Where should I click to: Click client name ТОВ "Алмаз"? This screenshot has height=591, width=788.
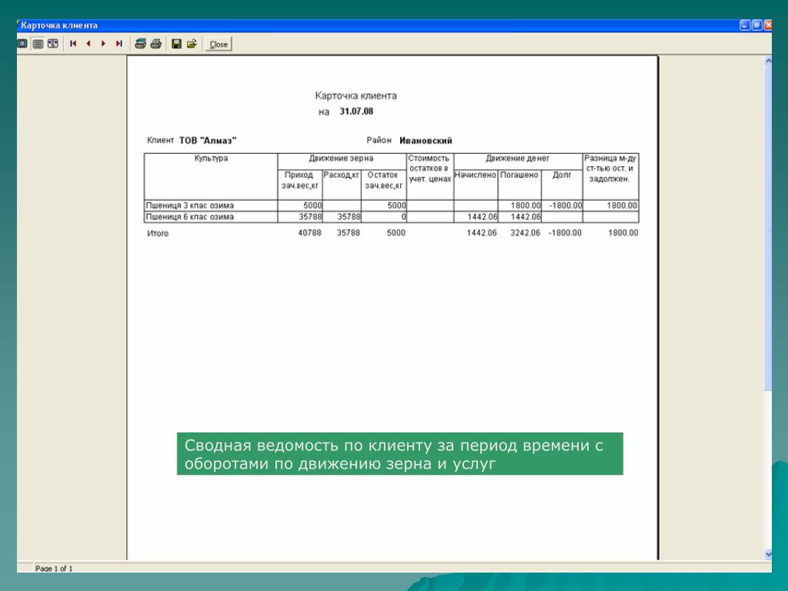point(208,140)
